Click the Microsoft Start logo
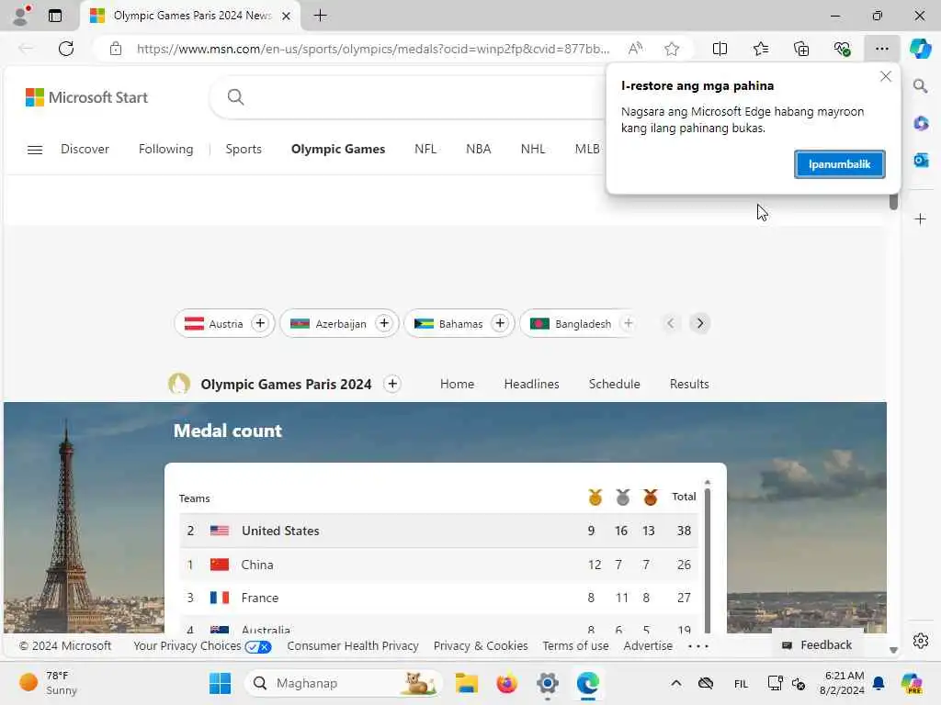 (x=86, y=97)
